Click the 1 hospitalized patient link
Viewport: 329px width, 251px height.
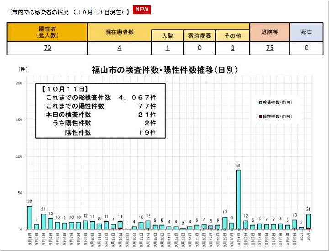[x=168, y=48]
